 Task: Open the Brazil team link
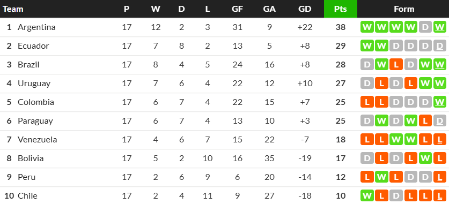tap(28, 65)
